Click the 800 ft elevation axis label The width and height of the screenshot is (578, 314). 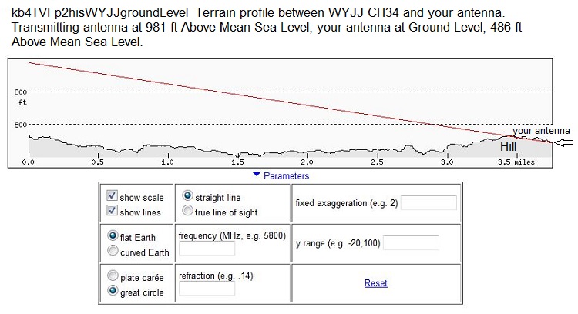[x=21, y=92]
